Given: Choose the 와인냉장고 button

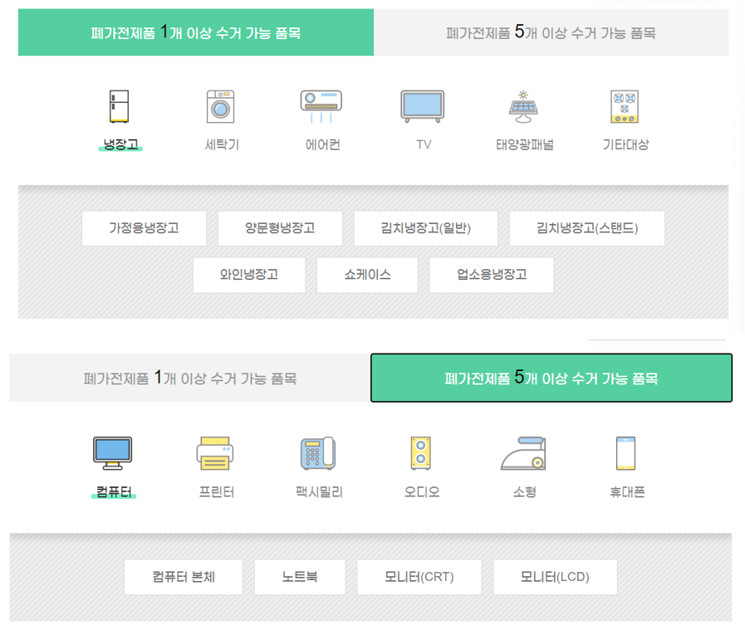Looking at the screenshot, I should (248, 275).
